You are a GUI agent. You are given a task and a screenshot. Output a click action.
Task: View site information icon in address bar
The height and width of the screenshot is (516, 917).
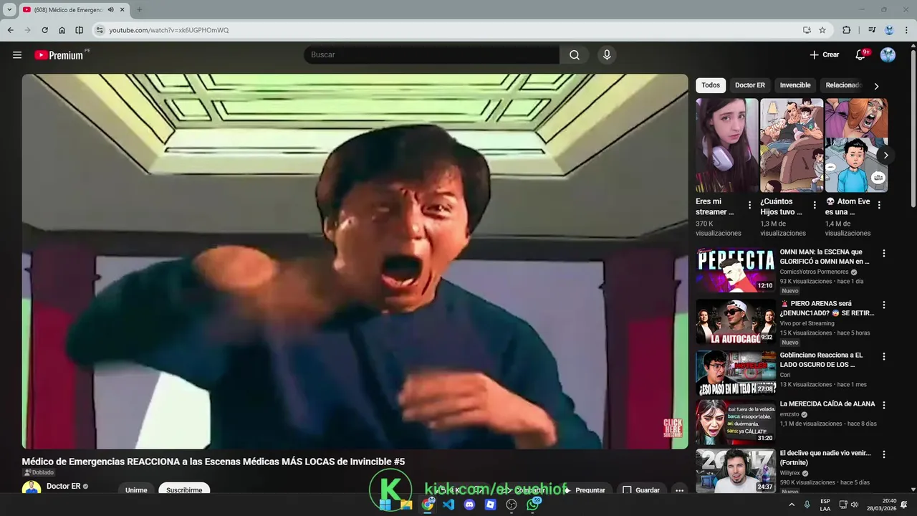pyautogui.click(x=100, y=30)
